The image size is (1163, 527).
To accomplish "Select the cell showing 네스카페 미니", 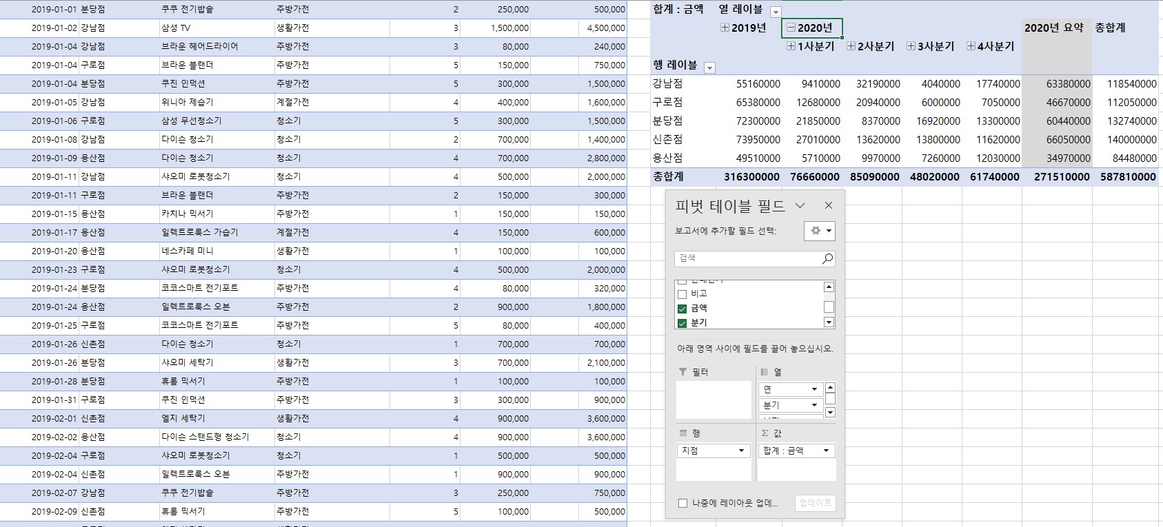I will click(216, 251).
